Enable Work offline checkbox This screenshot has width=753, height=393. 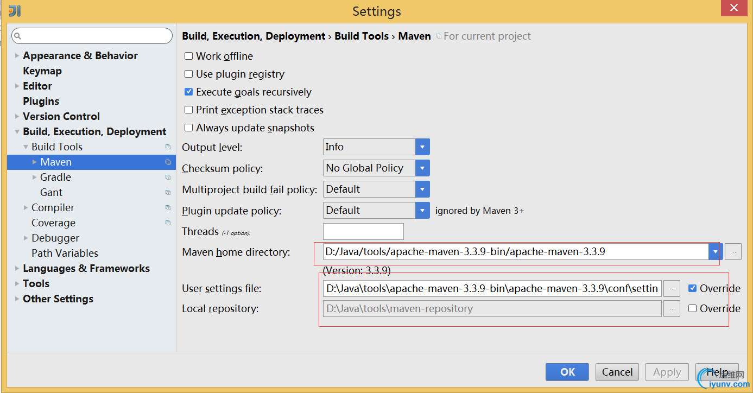(188, 56)
